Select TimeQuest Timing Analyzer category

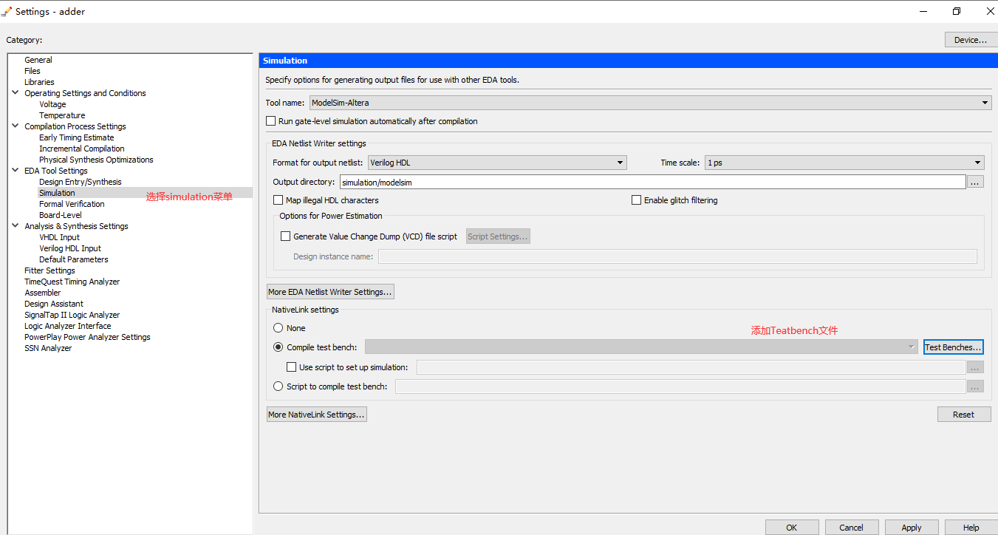point(72,282)
